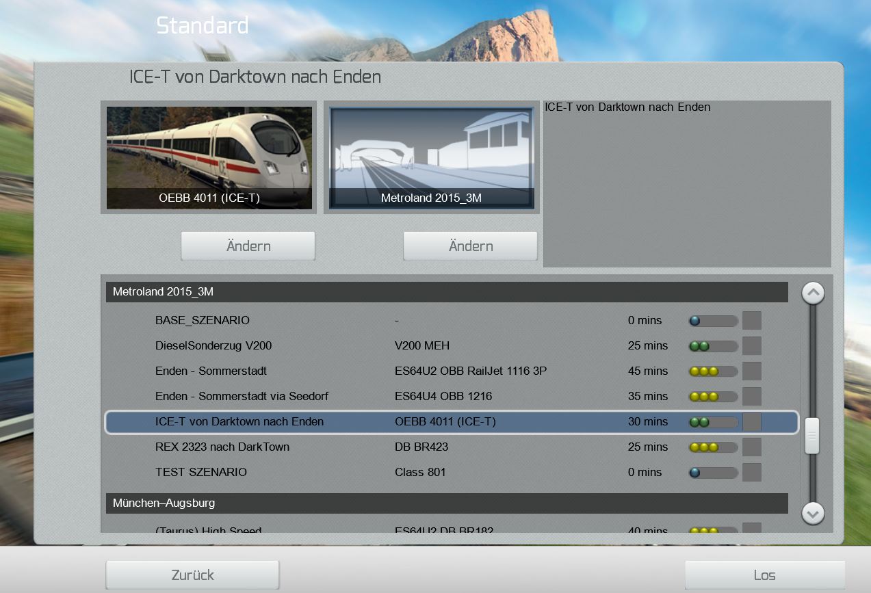Click ES64U2 OBB RailJet 1116 3P text
Image resolution: width=871 pixels, height=593 pixels.
coord(471,371)
